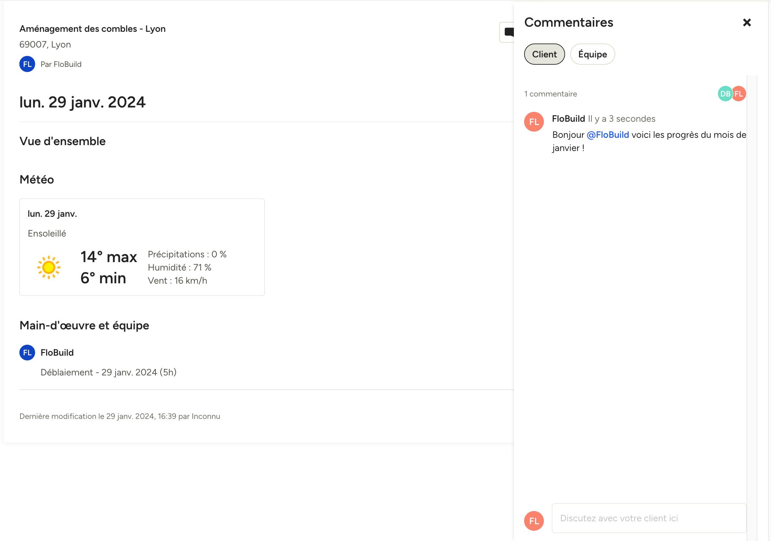771x541 pixels.
Task: Click the FL avatar next to the comment
Action: [x=534, y=122]
